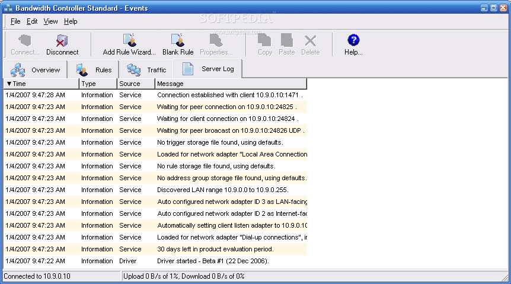Launch the Add Rule Wizard
Screen dimensions: 511x284
click(x=129, y=44)
